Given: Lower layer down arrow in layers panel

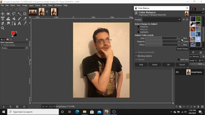Looking at the screenshot, I should click(x=187, y=106).
